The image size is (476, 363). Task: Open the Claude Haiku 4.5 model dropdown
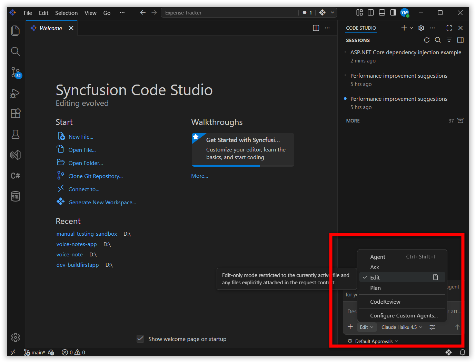402,327
